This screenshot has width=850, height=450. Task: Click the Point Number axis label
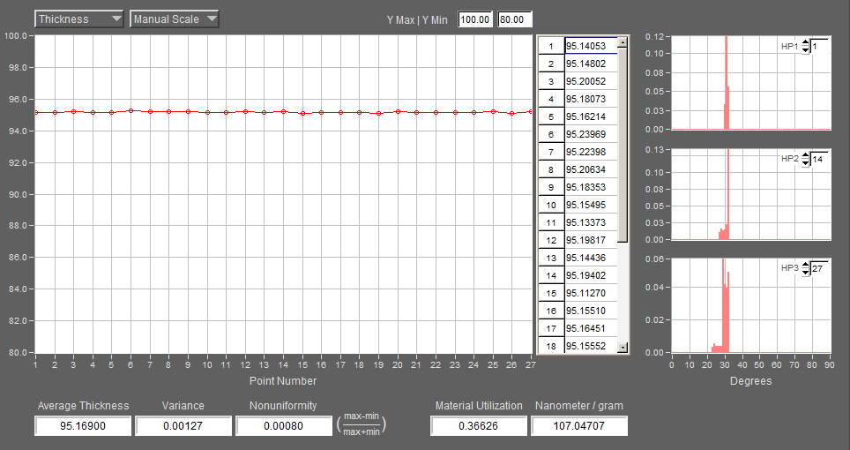[283, 381]
